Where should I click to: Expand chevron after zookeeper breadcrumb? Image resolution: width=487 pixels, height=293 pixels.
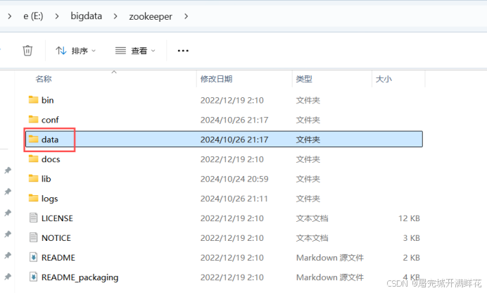click(186, 16)
